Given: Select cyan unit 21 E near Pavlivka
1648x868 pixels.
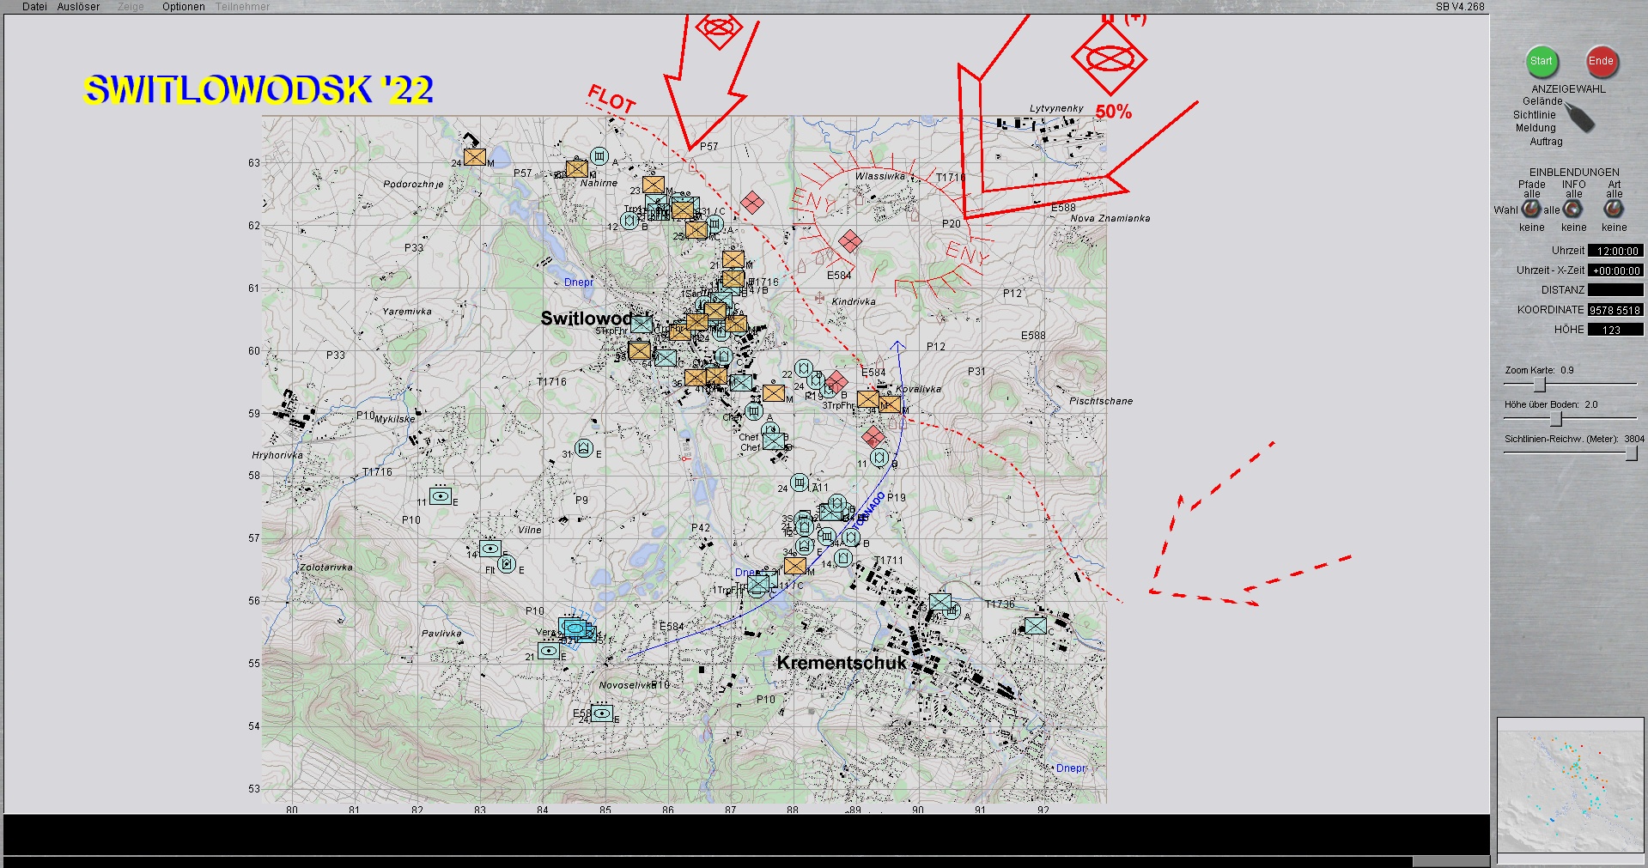Looking at the screenshot, I should coord(549,651).
